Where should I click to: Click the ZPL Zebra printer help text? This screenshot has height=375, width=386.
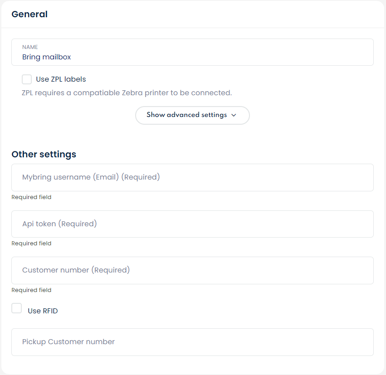tap(127, 93)
